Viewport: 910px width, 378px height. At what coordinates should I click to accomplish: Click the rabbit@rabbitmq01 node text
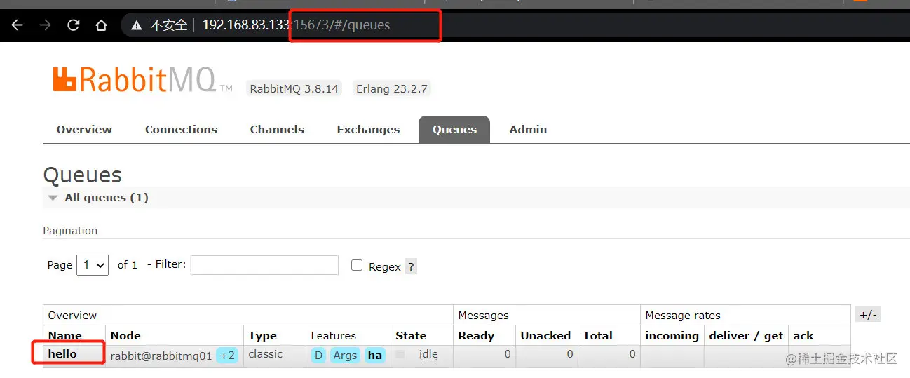161,355
